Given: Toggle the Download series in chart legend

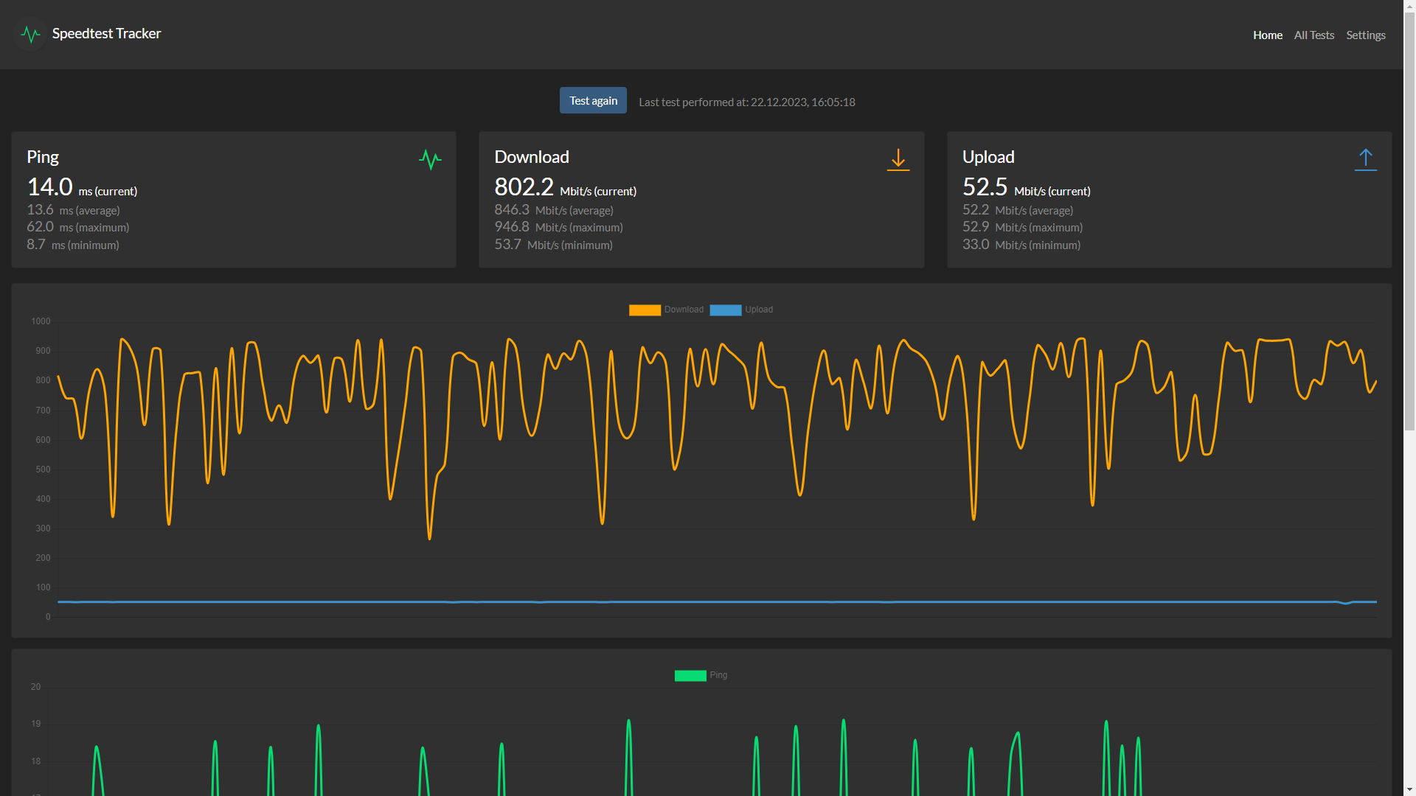Looking at the screenshot, I should pos(684,310).
